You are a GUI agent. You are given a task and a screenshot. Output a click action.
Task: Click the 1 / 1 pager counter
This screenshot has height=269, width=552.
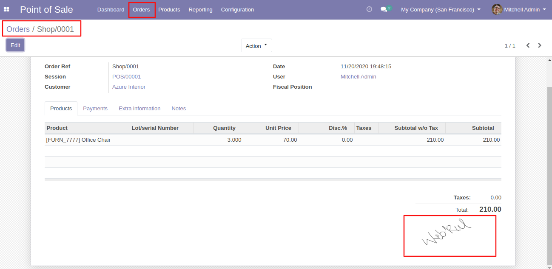(x=510, y=45)
